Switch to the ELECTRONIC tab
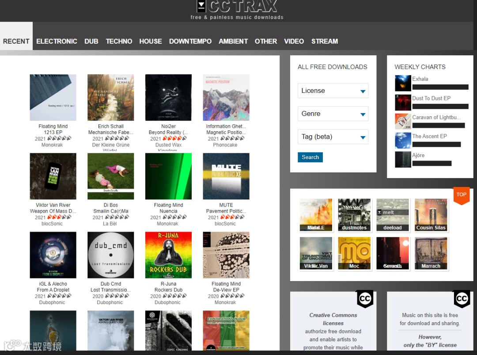477x355 pixels. click(57, 41)
